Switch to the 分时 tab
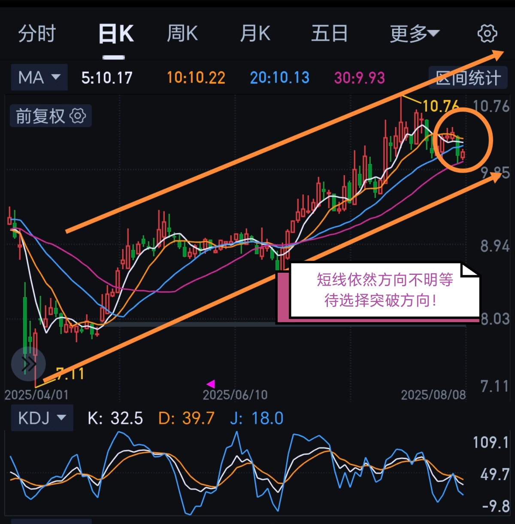Image resolution: width=515 pixels, height=524 pixels. click(x=37, y=34)
